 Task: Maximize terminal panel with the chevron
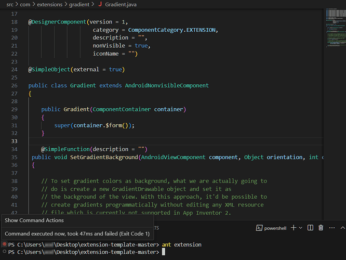[x=342, y=228]
